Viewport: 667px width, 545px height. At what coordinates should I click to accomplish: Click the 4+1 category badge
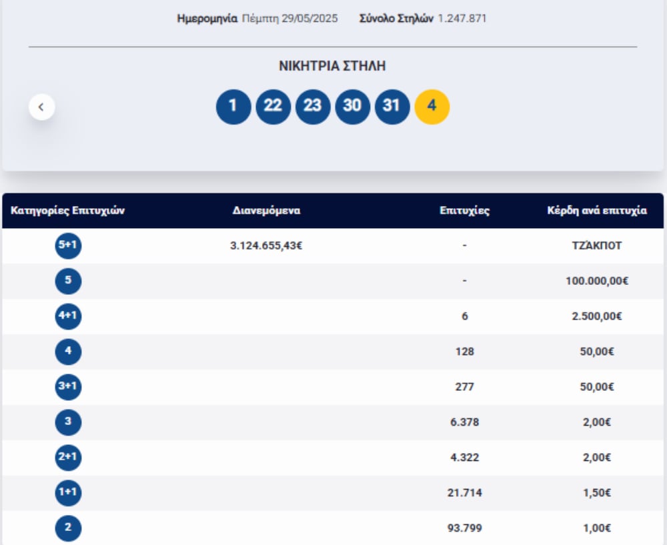point(68,317)
